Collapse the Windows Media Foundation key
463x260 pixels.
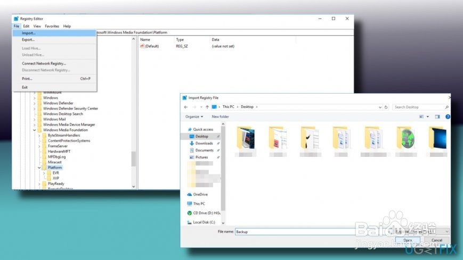coord(35,130)
